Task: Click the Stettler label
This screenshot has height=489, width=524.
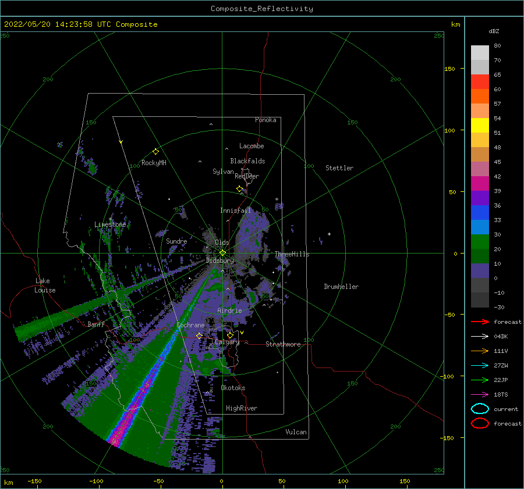Action: coord(339,168)
